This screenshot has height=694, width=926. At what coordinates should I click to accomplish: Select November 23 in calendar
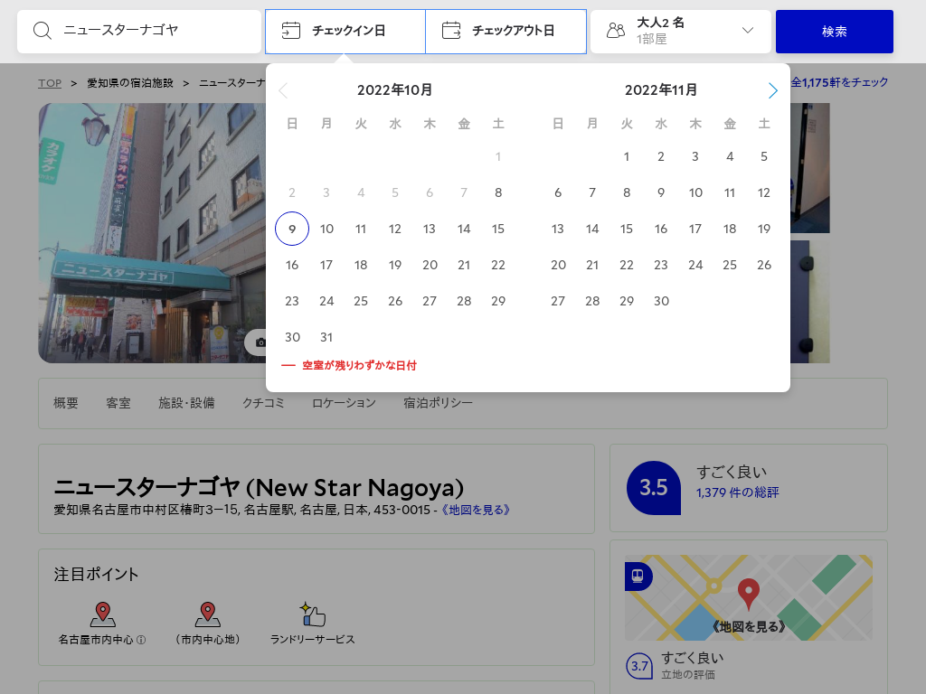[x=661, y=266]
